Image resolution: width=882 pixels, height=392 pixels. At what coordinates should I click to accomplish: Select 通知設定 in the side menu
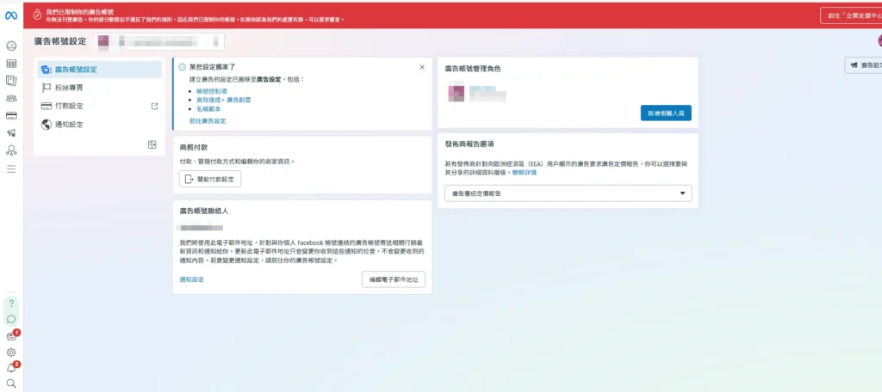pos(100,125)
